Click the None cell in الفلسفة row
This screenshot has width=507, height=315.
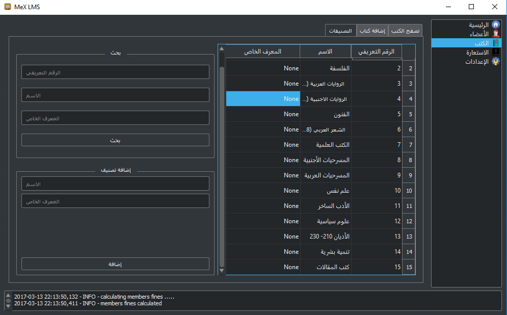point(263,68)
